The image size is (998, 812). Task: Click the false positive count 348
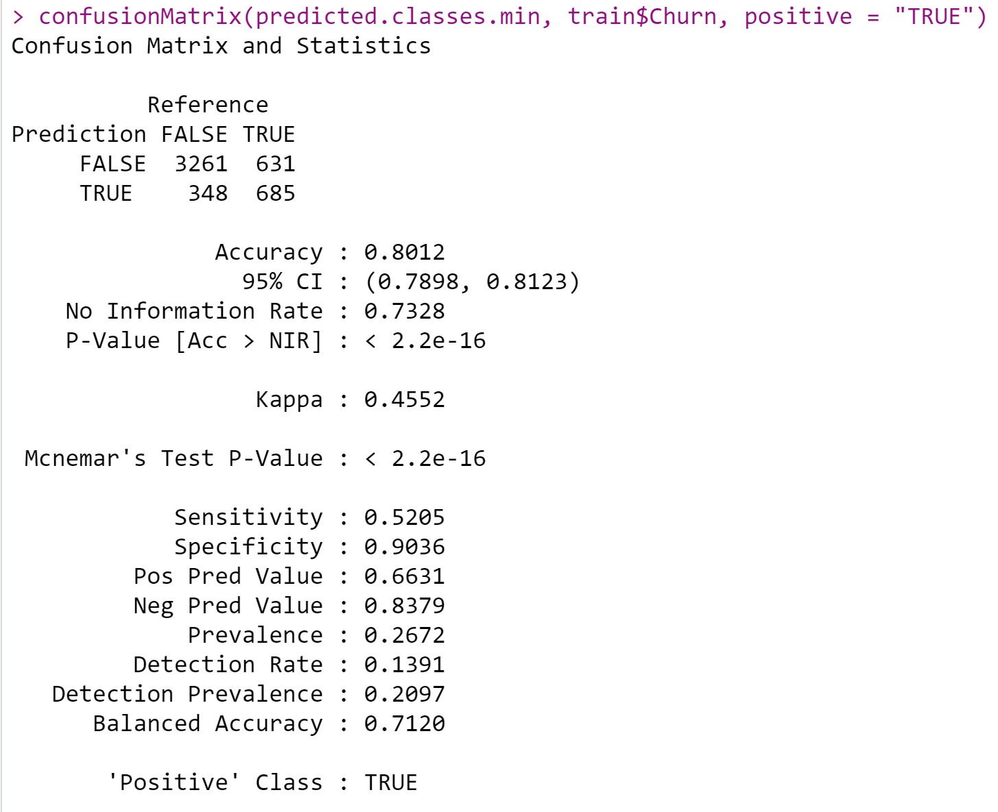(208, 193)
